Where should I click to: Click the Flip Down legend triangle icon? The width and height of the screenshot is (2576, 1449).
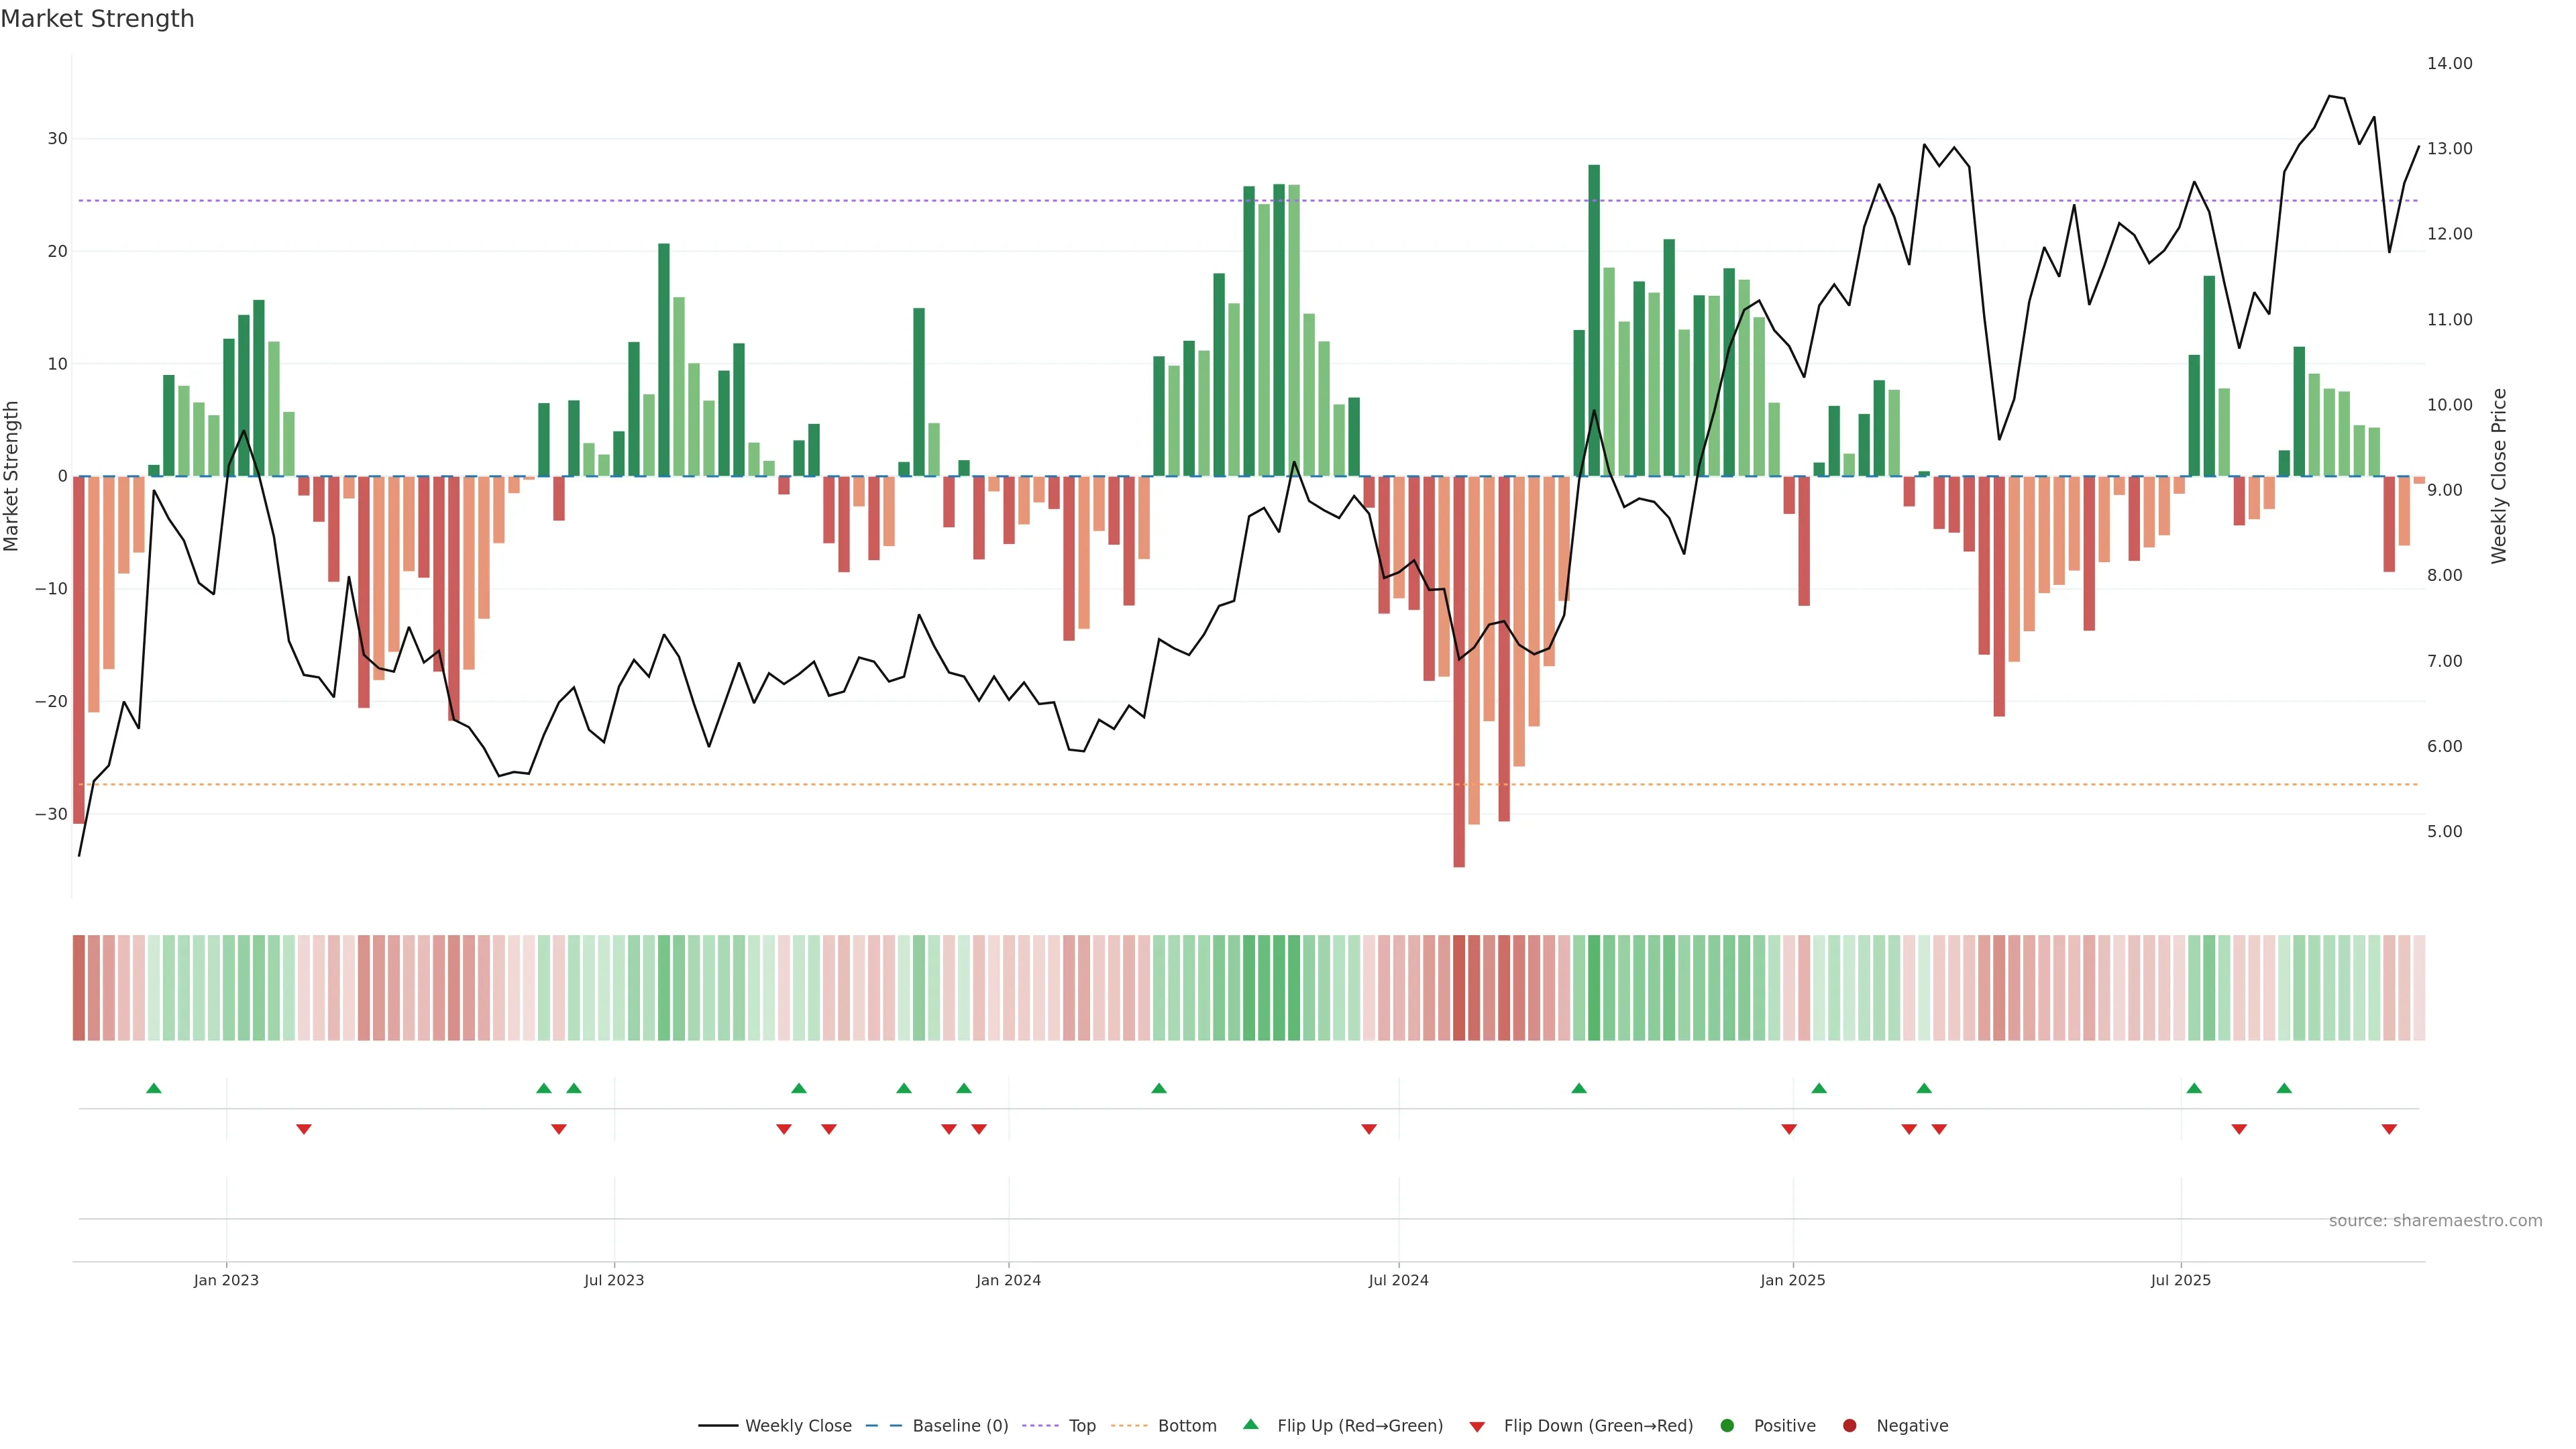point(1477,1427)
